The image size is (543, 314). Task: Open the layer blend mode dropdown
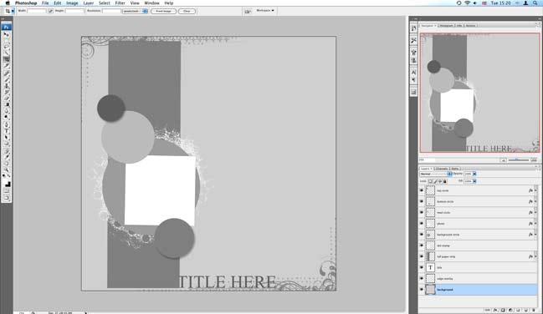(436, 174)
